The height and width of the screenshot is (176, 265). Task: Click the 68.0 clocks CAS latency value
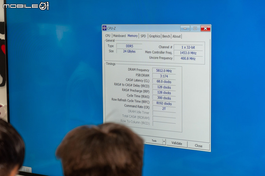(164, 82)
